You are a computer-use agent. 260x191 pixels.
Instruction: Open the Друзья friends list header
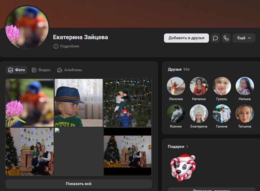click(x=175, y=69)
